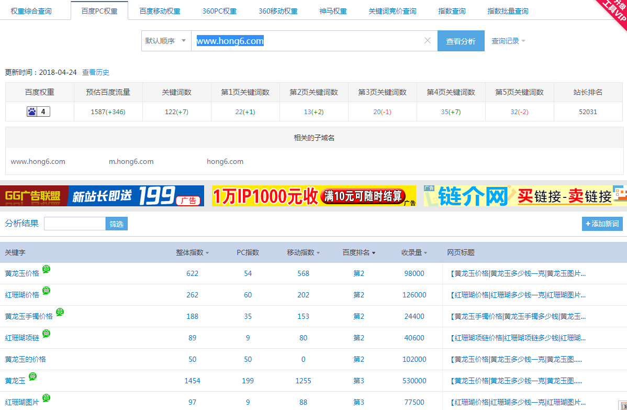
Task: Click green badge beside 红珊瑚项链
Action: click(47, 334)
